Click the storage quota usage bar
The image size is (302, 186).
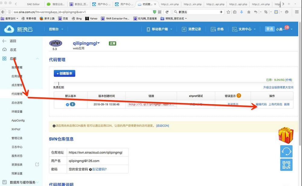pos(173,83)
